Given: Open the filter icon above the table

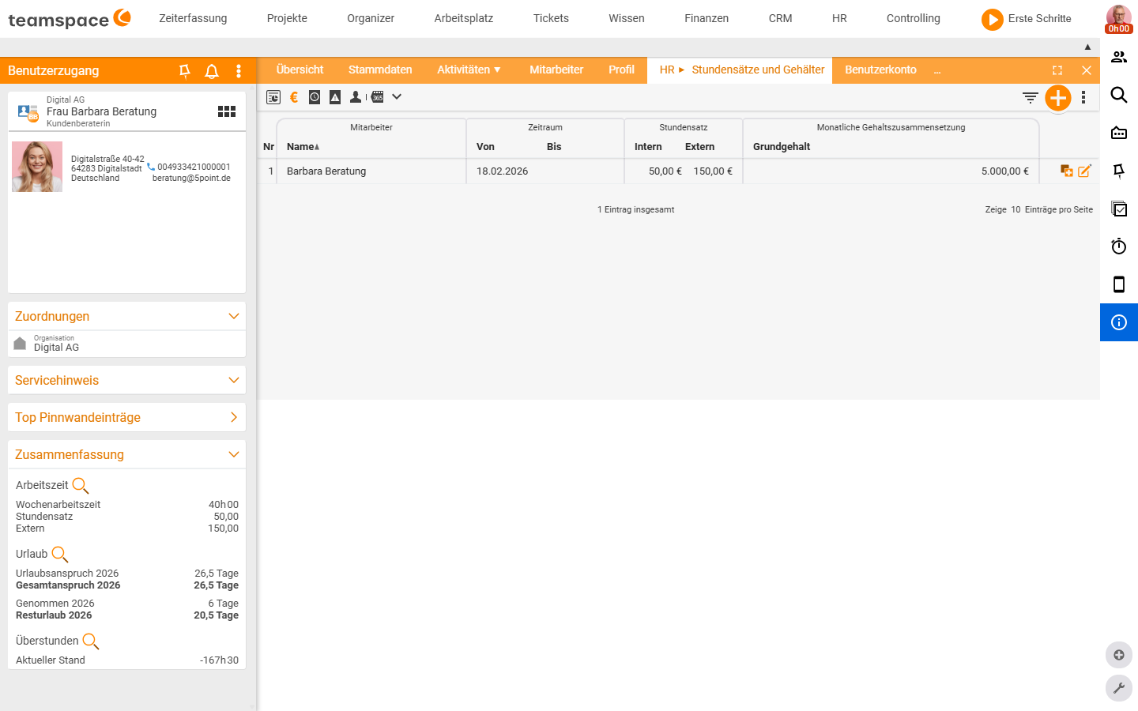Looking at the screenshot, I should pos(1031,98).
